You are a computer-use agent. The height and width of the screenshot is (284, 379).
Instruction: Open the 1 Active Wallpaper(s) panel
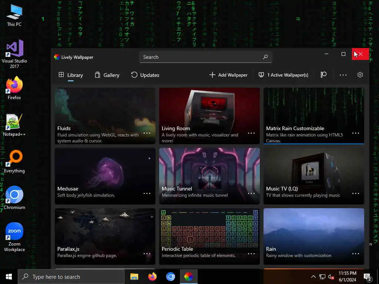284,75
